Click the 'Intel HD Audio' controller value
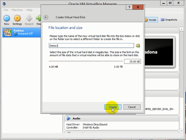186x140 pixels. click(91, 127)
